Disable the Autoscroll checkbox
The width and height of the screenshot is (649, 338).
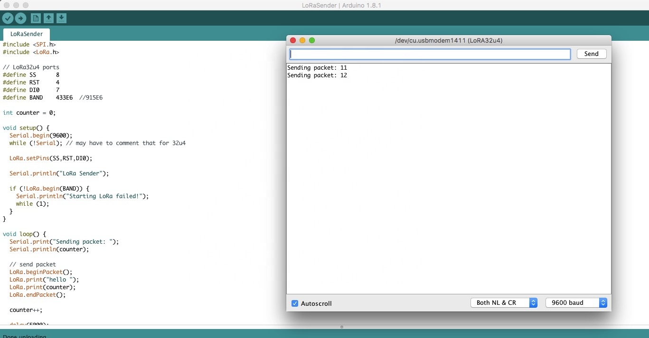(x=295, y=303)
